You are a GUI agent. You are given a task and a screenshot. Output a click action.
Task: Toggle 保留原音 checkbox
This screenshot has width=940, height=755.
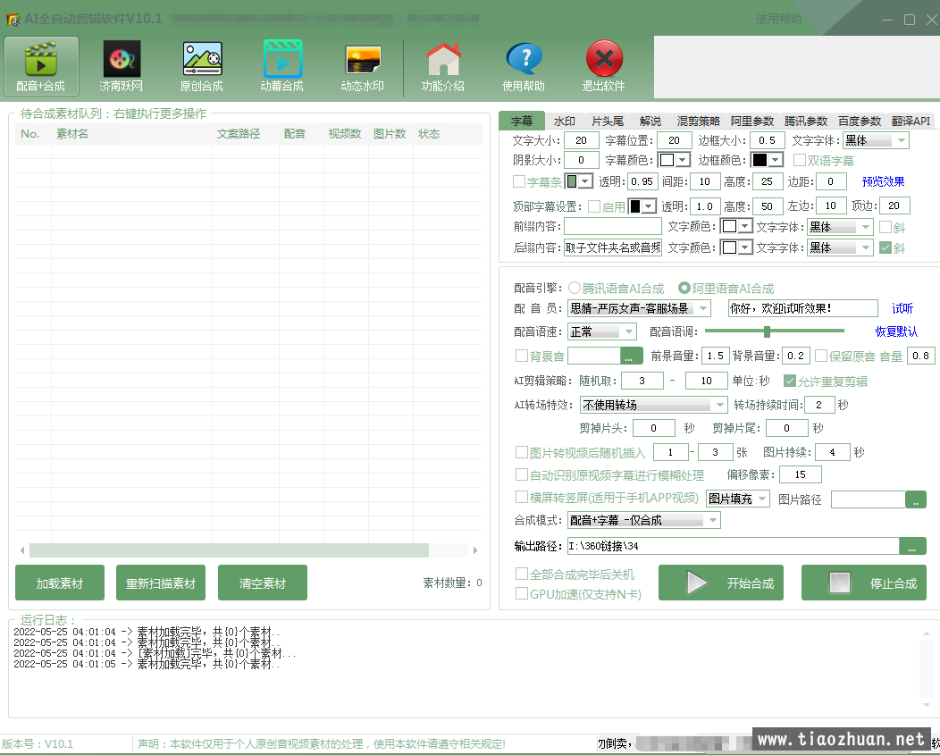(820, 357)
